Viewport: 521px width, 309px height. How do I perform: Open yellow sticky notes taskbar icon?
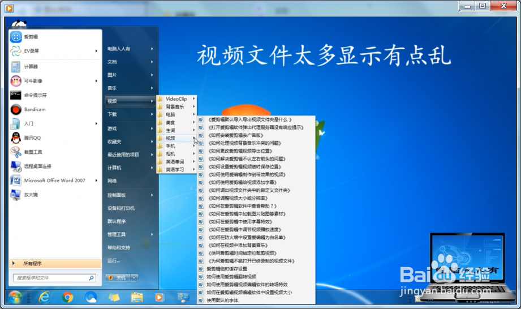pos(114,297)
